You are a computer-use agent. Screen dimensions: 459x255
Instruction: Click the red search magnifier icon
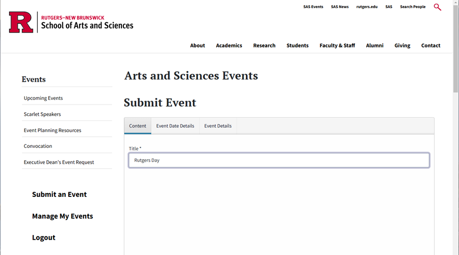pos(438,7)
